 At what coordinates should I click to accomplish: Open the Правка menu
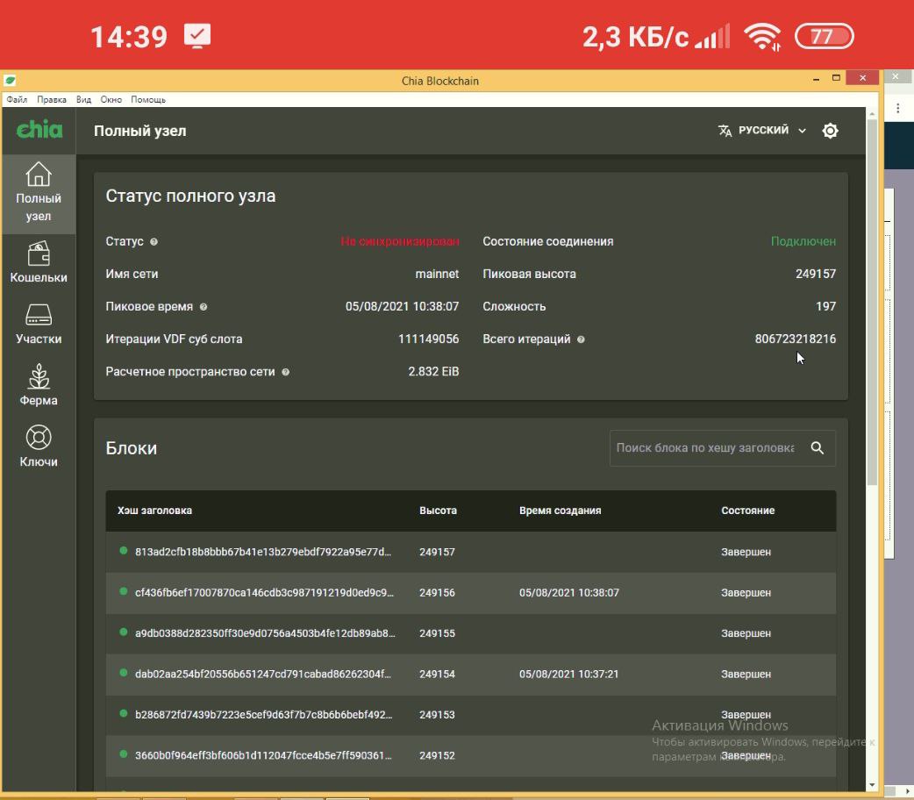click(x=51, y=100)
